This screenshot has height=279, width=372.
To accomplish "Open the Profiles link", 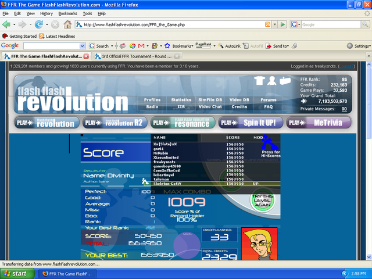I will pos(152,100).
